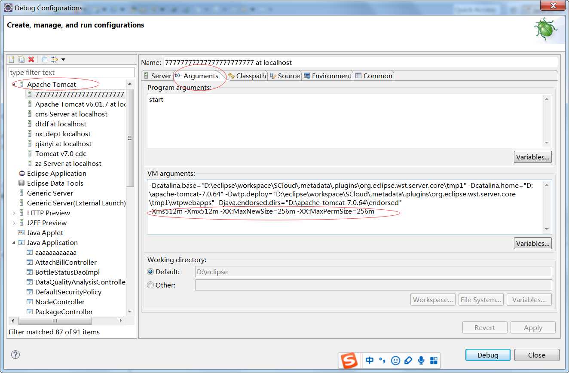Click the skin pen icon on the IME bar
This screenshot has width=569, height=373.
coord(408,360)
